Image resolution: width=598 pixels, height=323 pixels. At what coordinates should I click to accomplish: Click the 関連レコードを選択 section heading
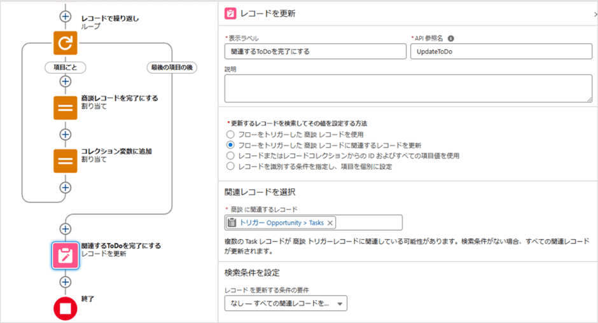[260, 192]
